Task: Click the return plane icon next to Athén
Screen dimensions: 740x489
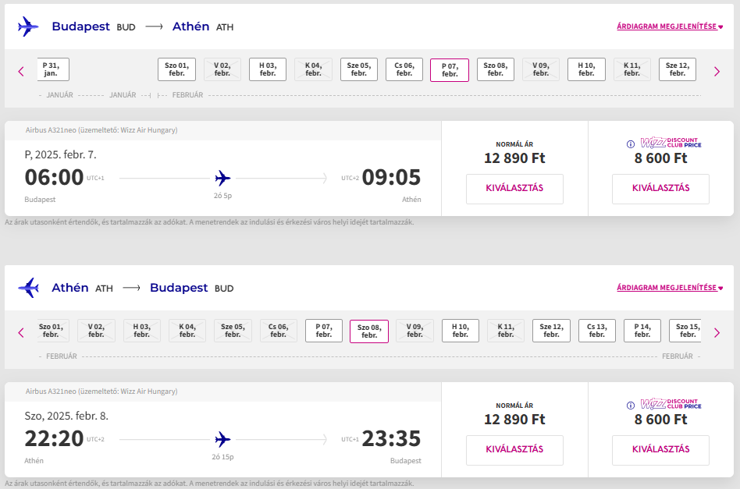Action: point(28,288)
